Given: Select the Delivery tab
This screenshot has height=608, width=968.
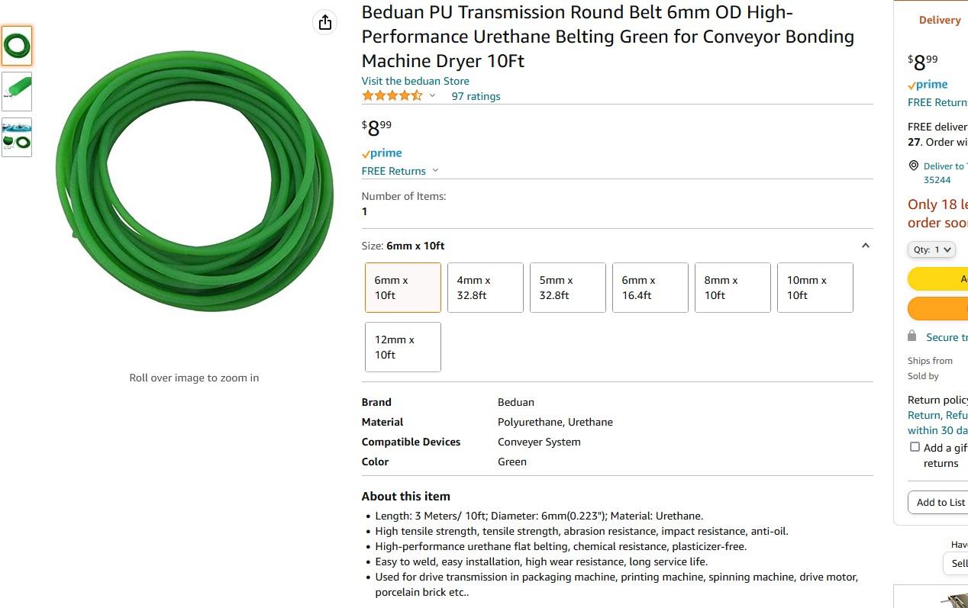Looking at the screenshot, I should [x=939, y=21].
